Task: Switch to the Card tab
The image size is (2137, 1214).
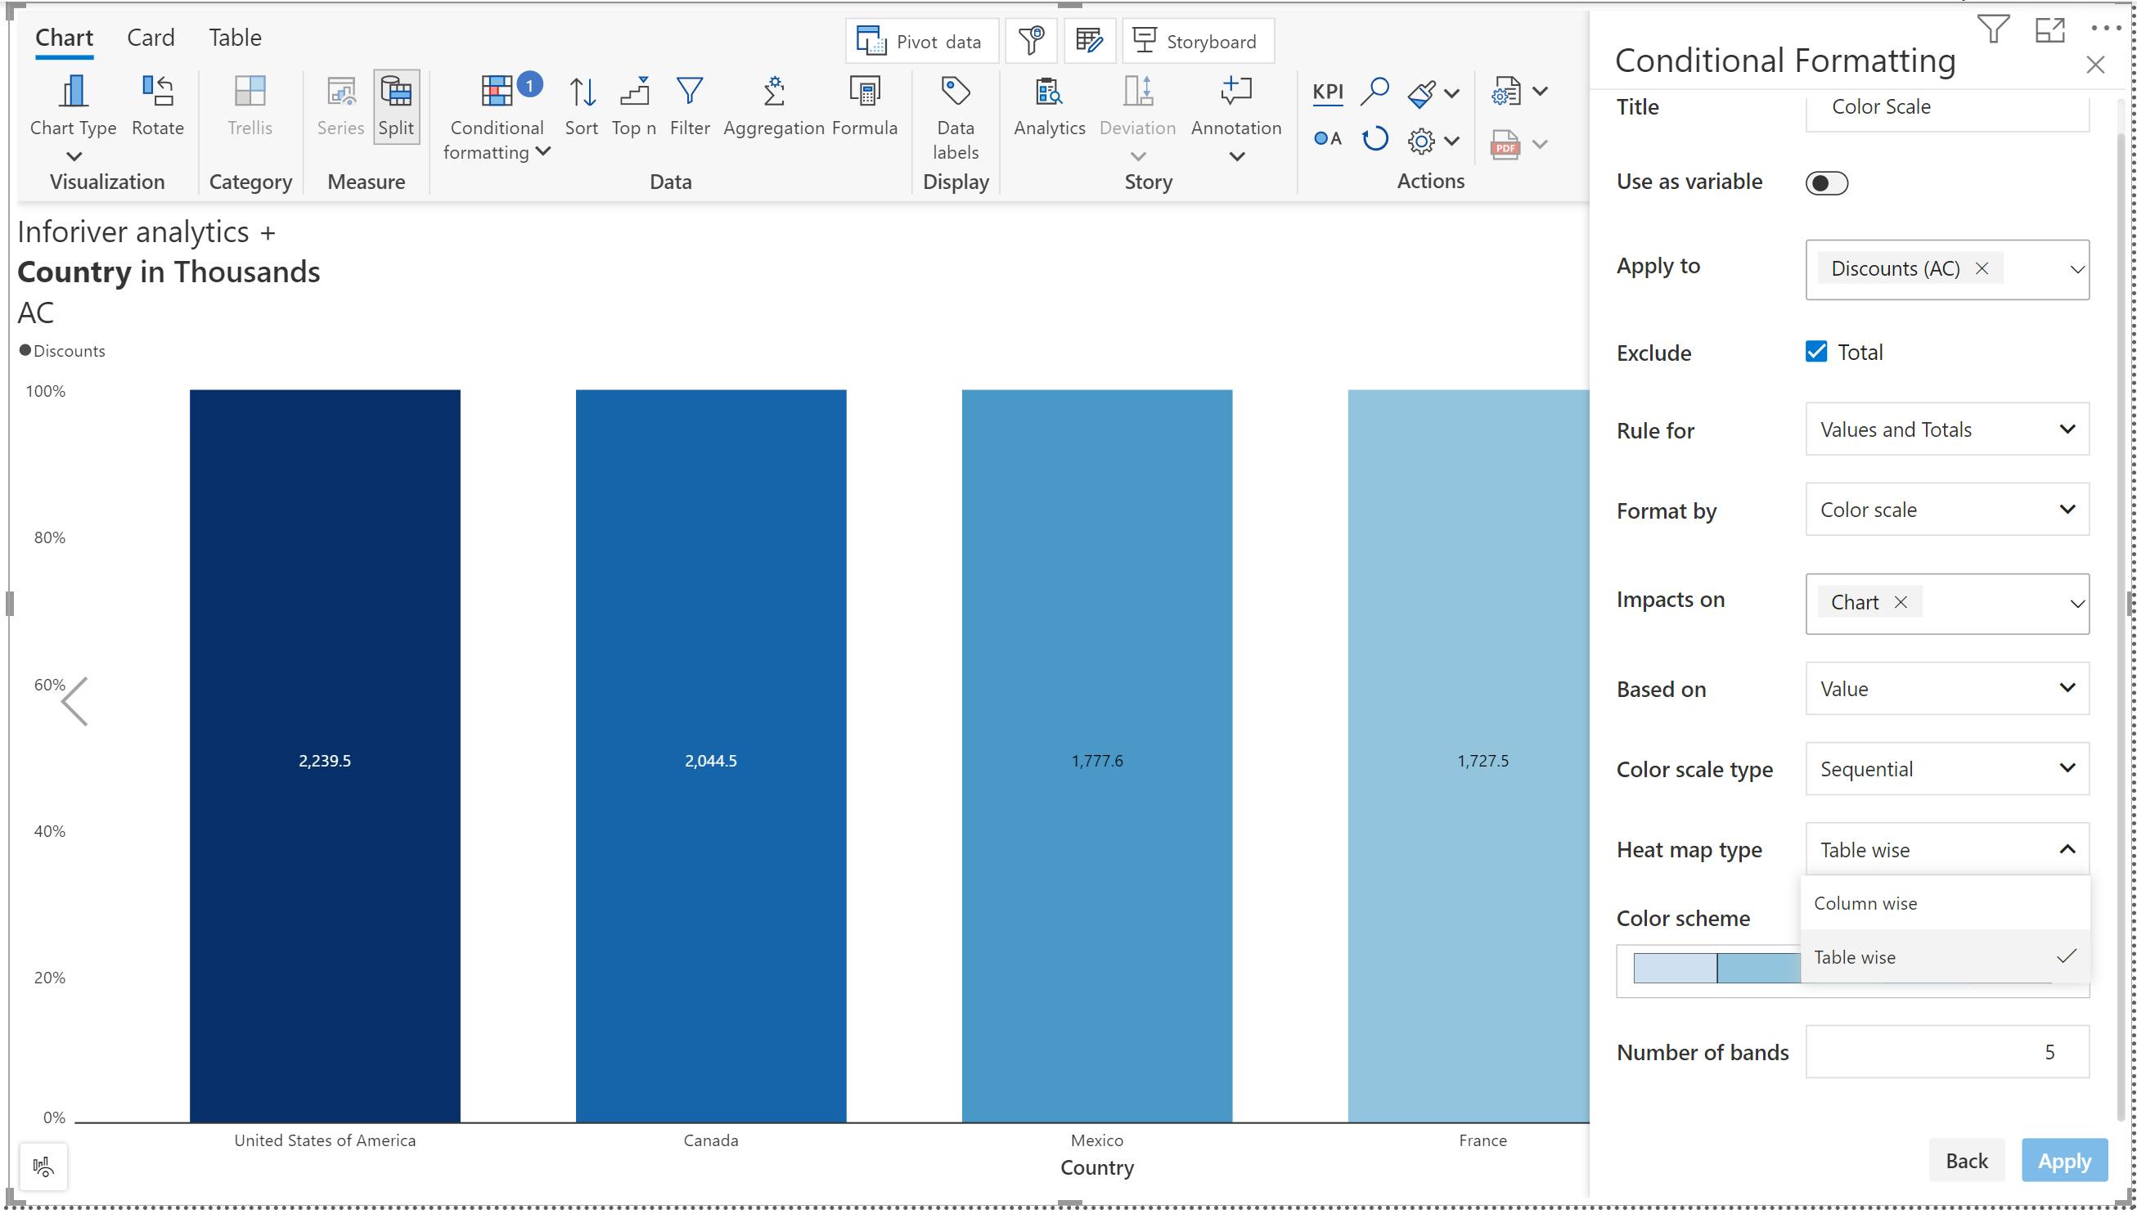Action: point(150,38)
